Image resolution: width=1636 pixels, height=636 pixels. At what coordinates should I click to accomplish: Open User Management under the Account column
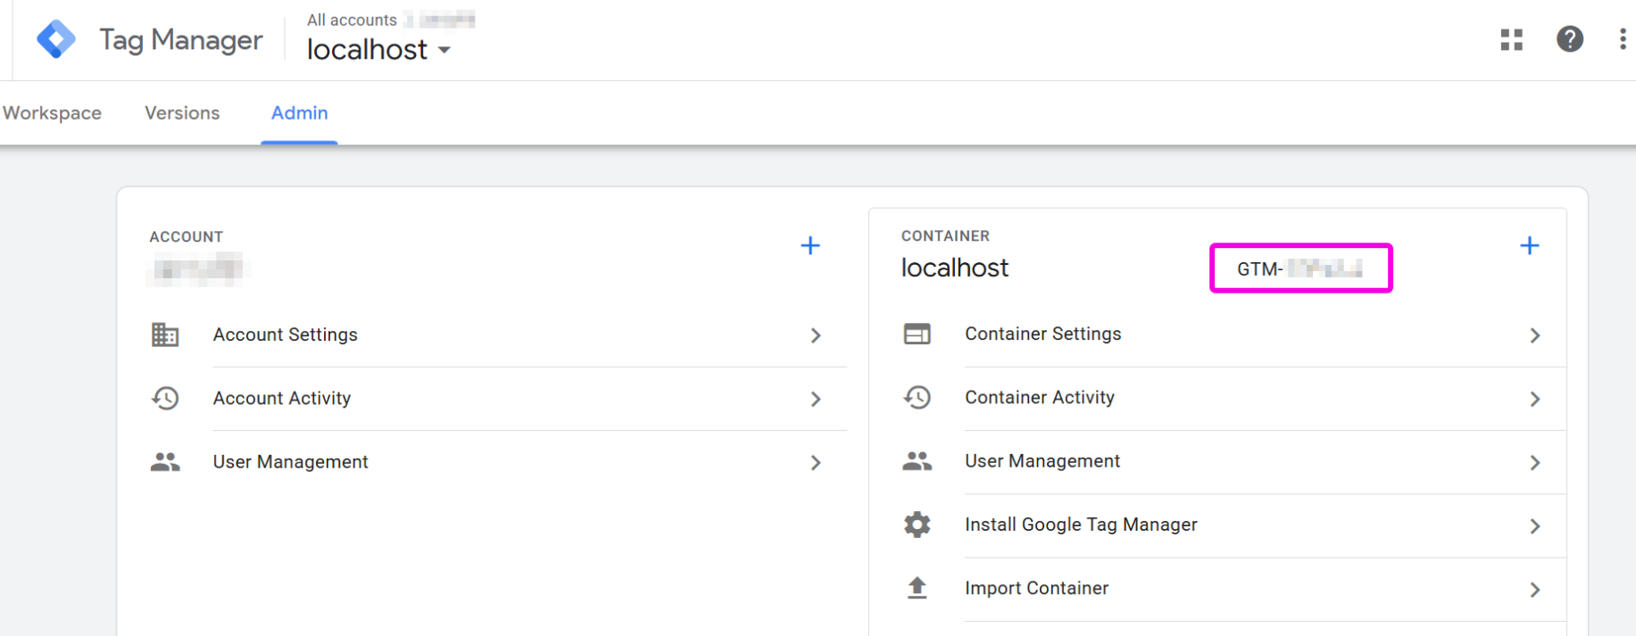pyautogui.click(x=290, y=462)
